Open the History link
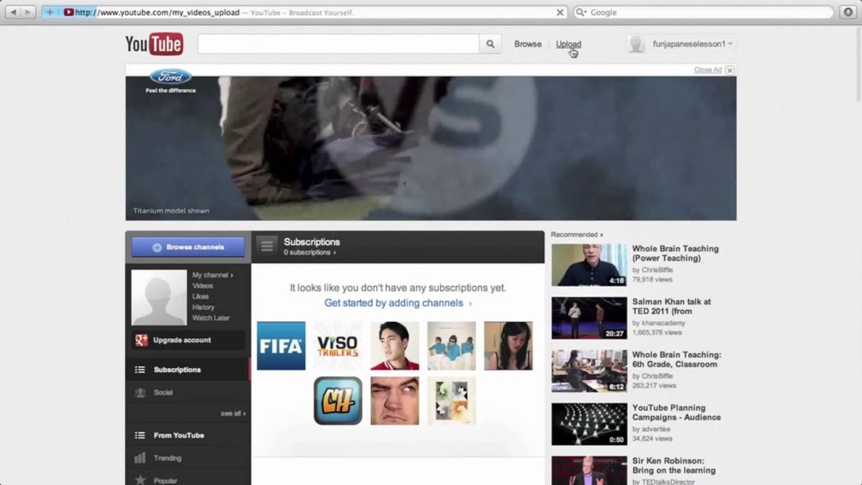The height and width of the screenshot is (485, 862). [203, 307]
